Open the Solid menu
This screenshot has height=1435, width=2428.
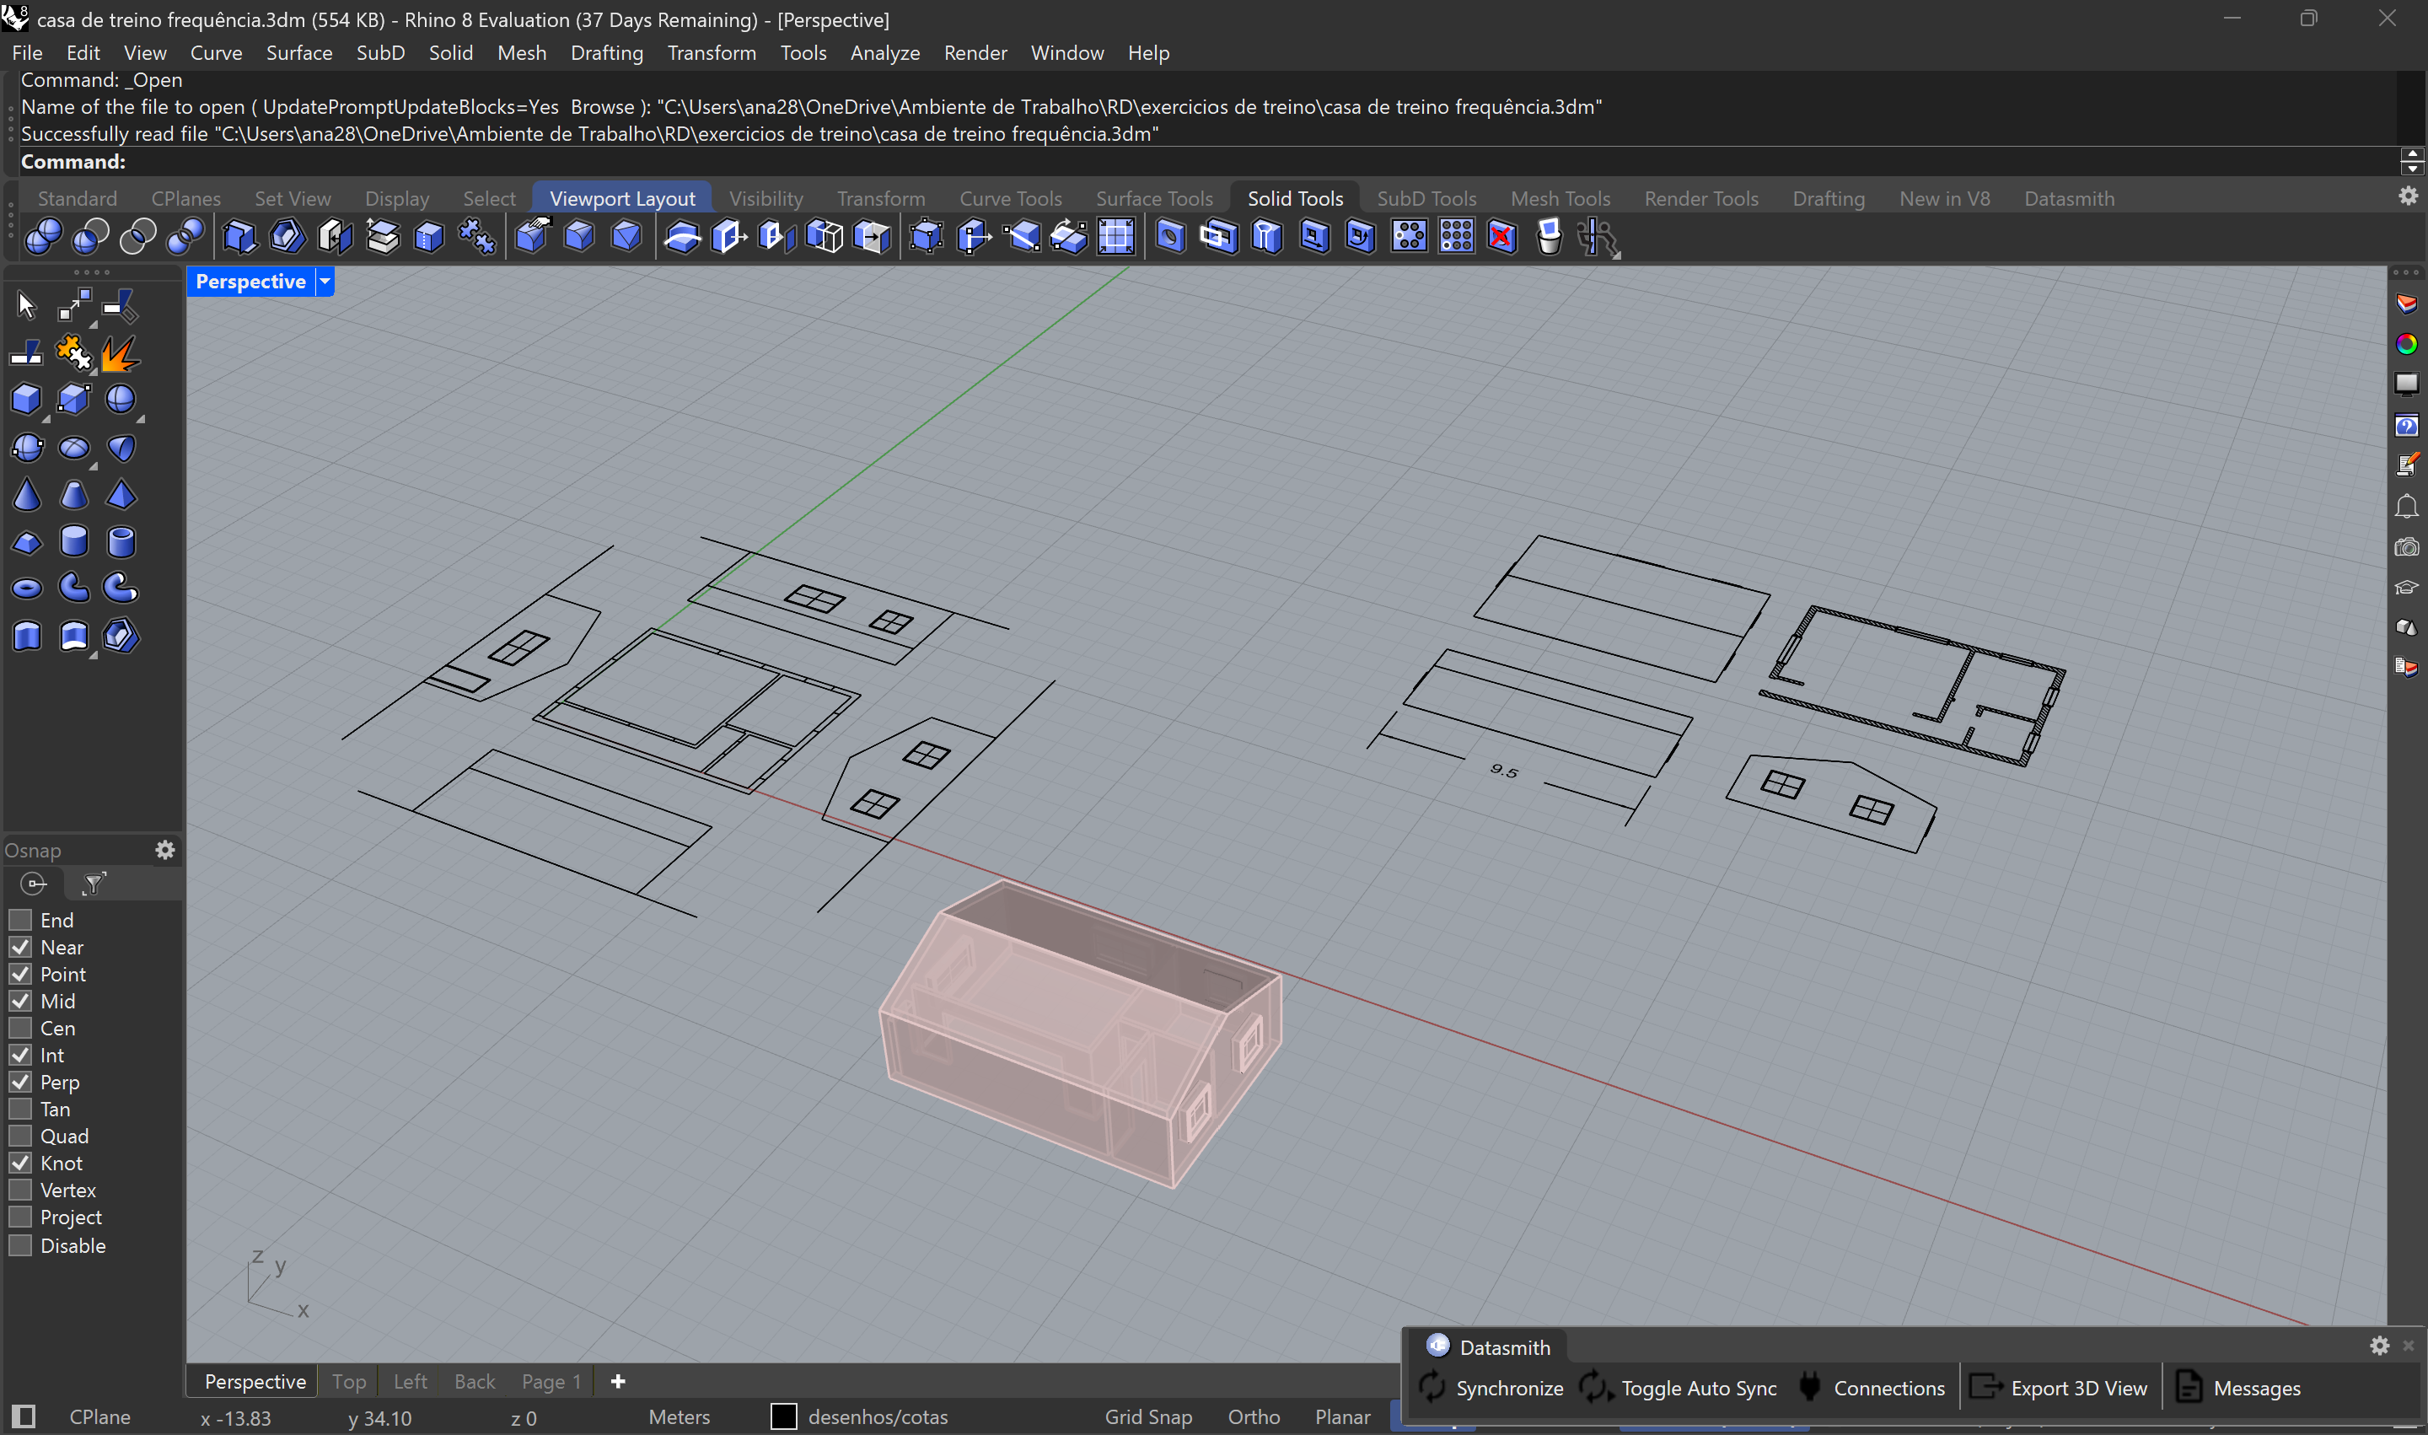pos(450,53)
